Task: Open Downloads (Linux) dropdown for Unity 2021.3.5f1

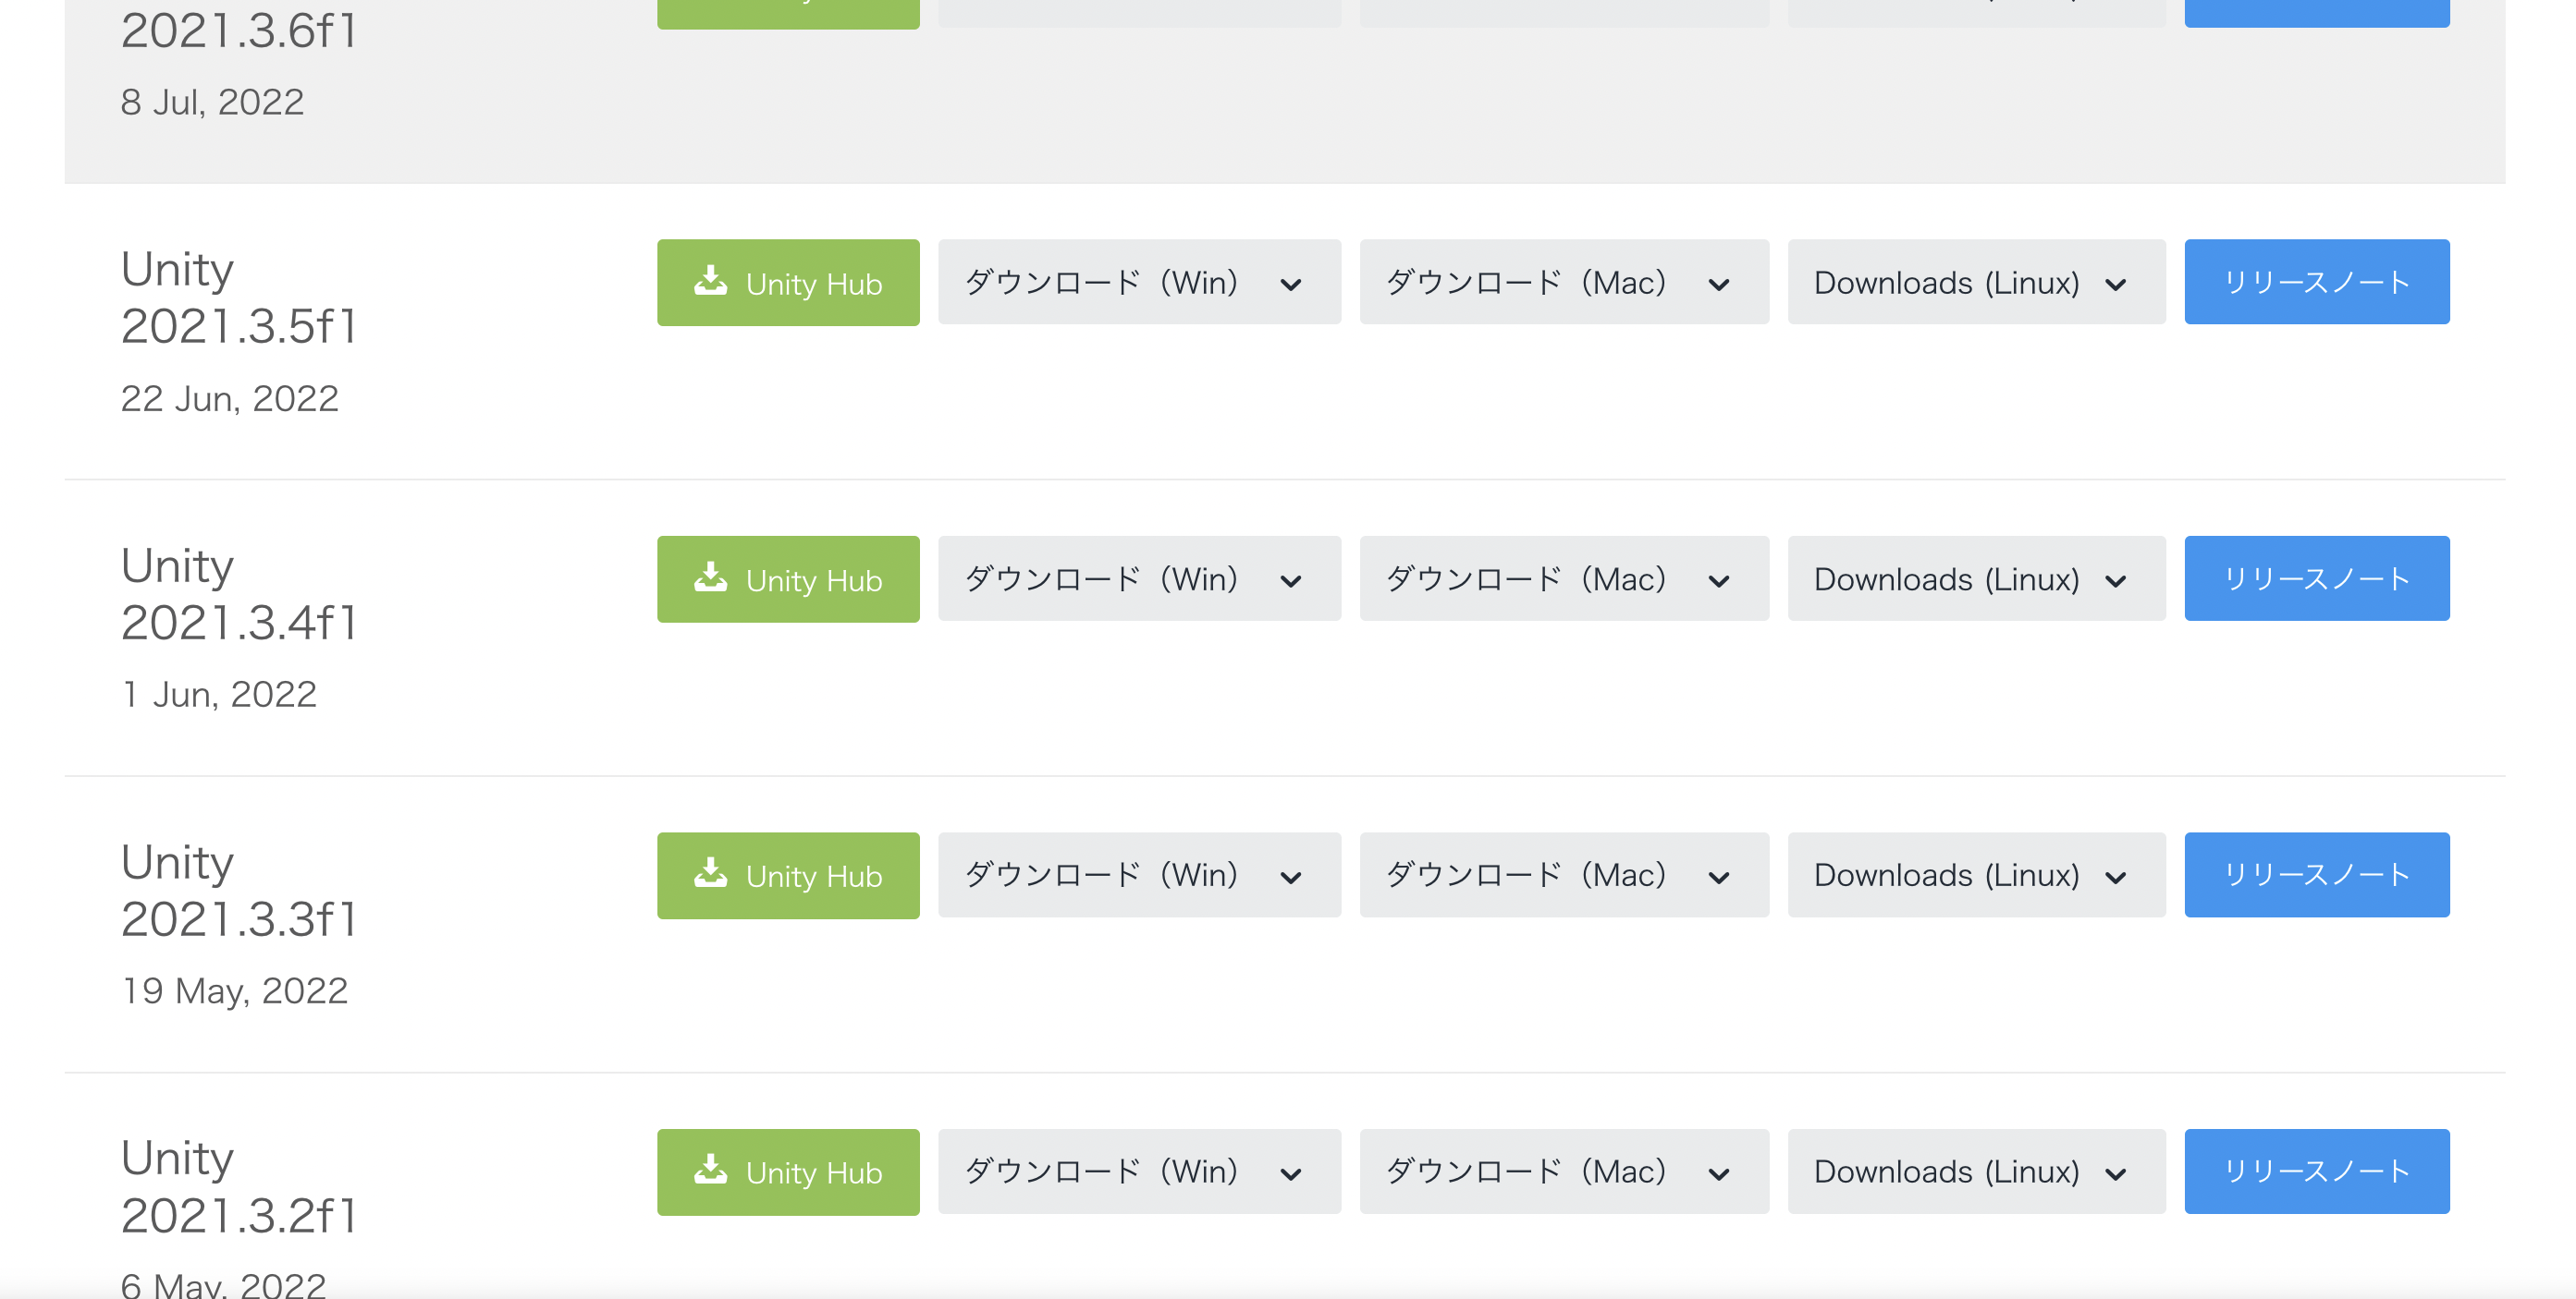Action: (1976, 283)
